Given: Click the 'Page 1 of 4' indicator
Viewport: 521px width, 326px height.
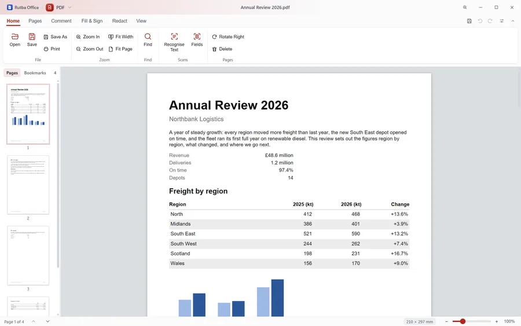Looking at the screenshot, I should (14, 322).
